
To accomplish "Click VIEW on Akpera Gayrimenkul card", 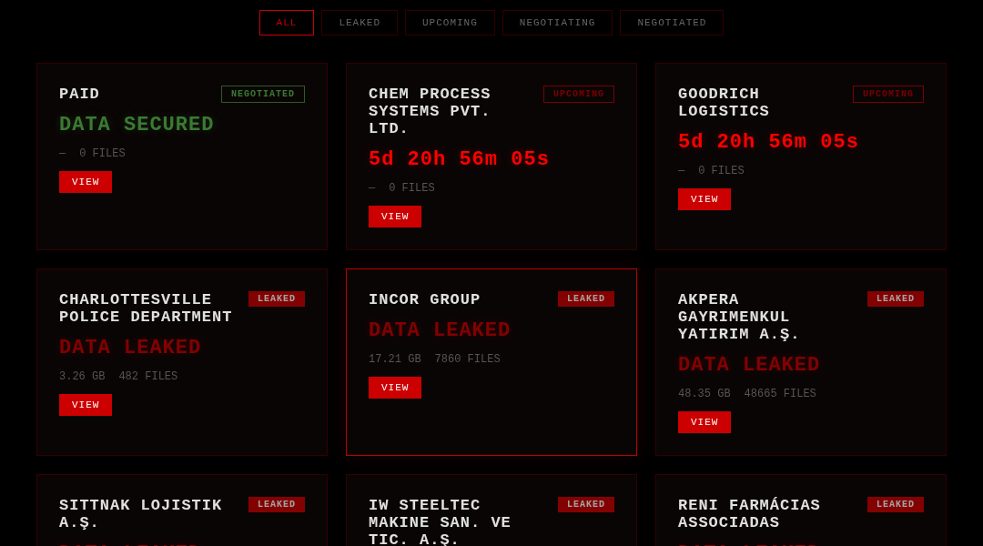I will pos(704,422).
